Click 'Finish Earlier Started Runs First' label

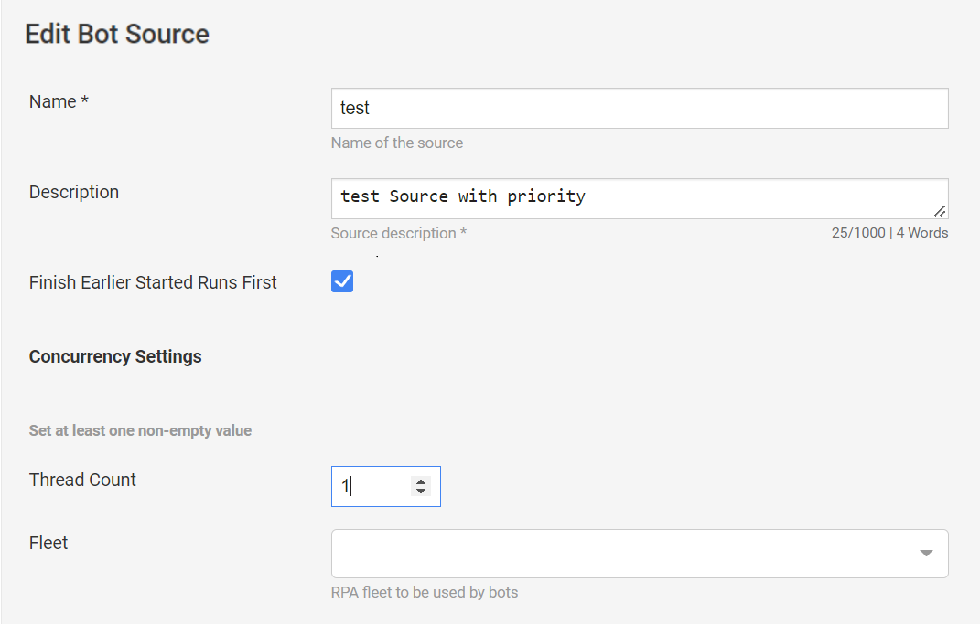(153, 282)
